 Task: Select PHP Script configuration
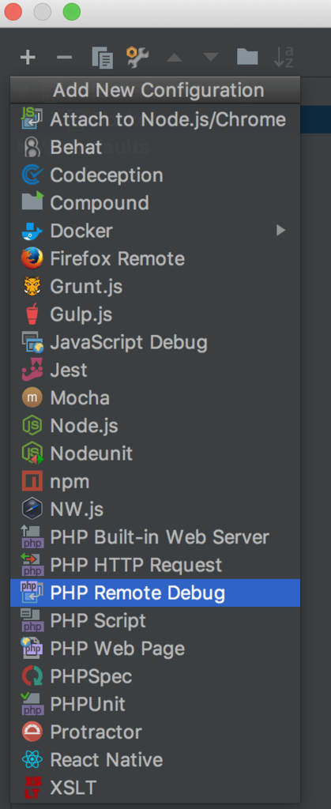[155, 621]
